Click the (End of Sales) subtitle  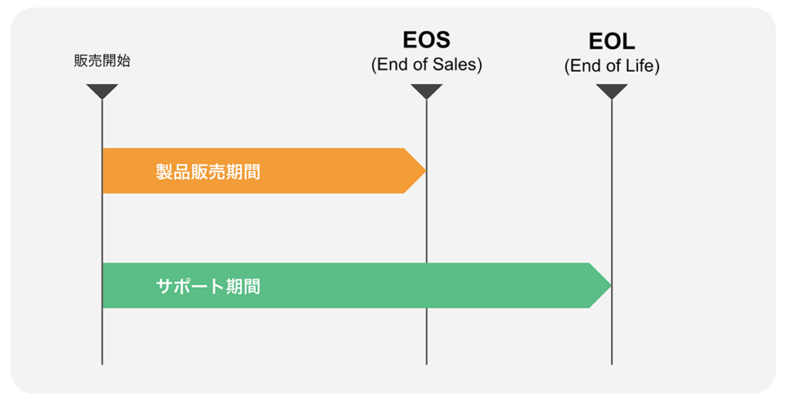(x=426, y=65)
